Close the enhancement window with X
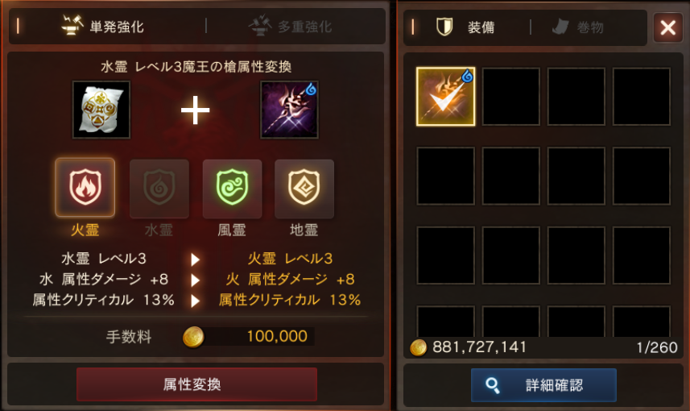 pyautogui.click(x=668, y=27)
